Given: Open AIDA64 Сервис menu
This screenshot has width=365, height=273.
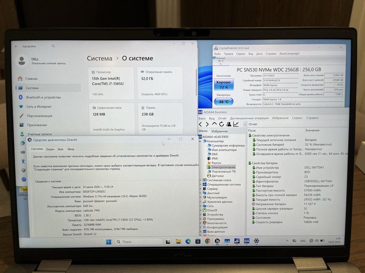Looking at the screenshot, I should [297, 118].
